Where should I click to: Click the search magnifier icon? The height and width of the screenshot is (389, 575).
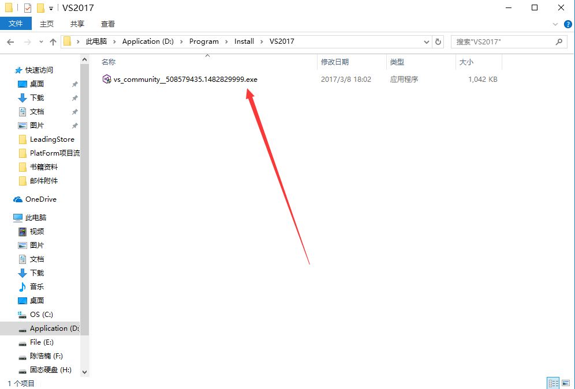[x=559, y=41]
